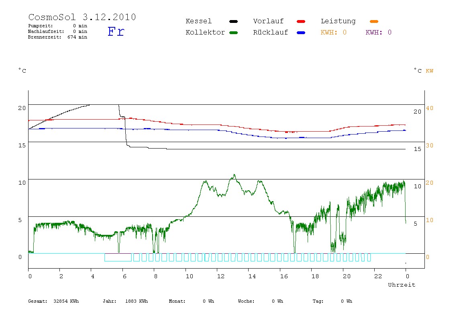Click the hour '6' time-axis label
461x326 pixels.
click(x=124, y=276)
